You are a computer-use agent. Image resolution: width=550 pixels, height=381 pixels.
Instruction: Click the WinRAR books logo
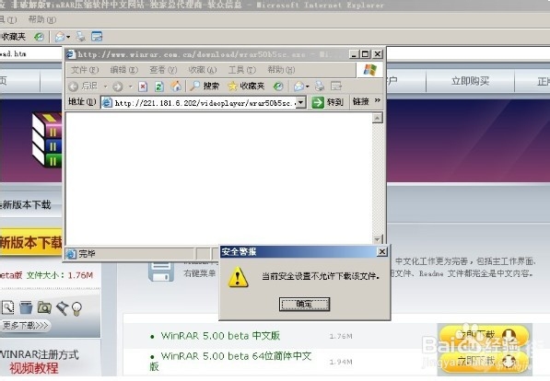[x=47, y=140]
